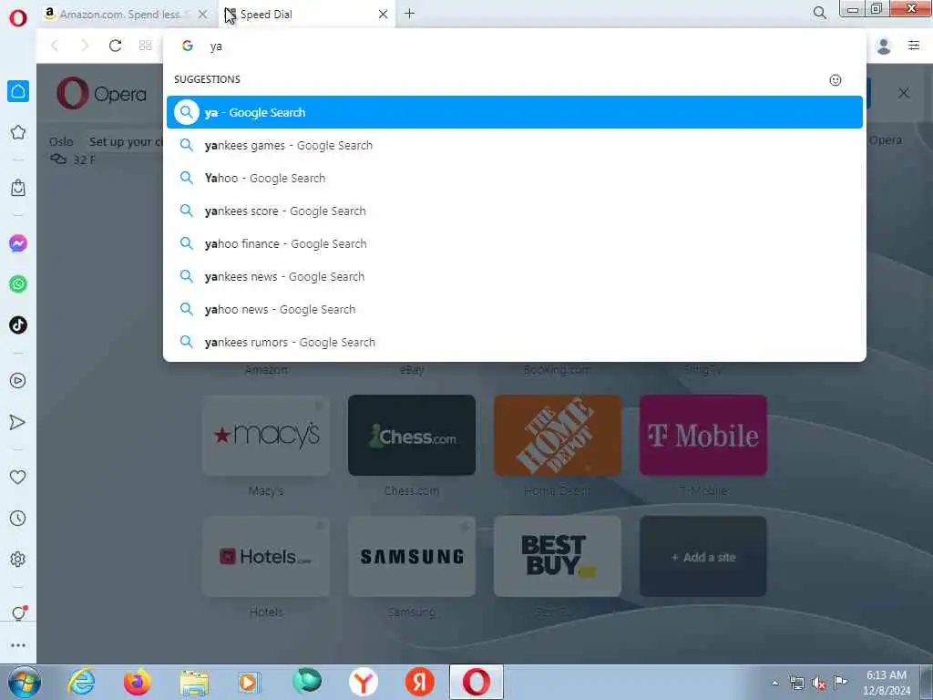Choose 'yankees score' suggestion

point(514,211)
